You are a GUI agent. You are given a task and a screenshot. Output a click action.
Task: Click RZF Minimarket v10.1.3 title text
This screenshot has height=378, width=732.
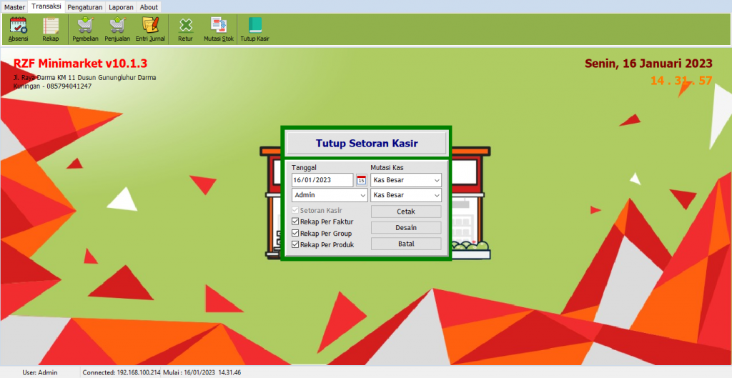click(80, 64)
